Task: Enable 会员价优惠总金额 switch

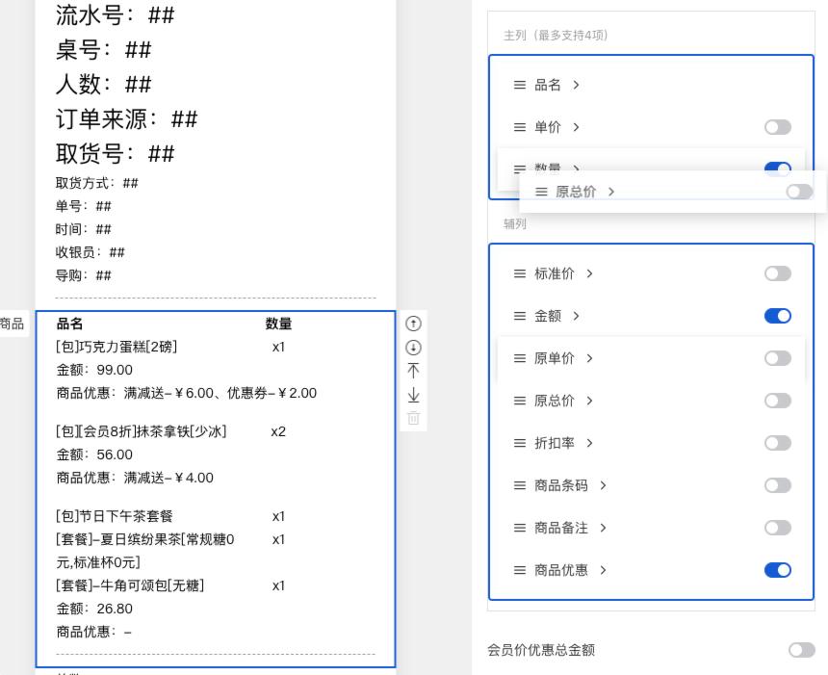Action: click(x=801, y=650)
